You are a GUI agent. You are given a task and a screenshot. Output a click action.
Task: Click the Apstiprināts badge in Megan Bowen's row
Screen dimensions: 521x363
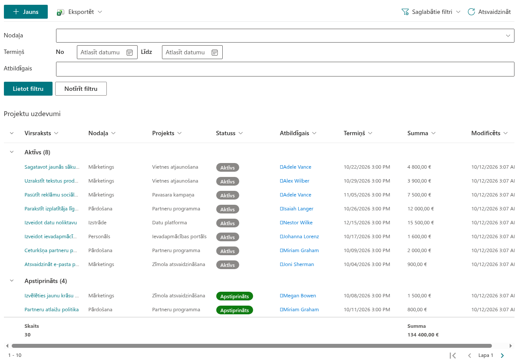234,296
